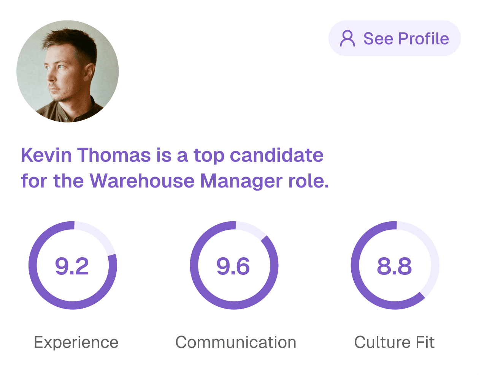This screenshot has height=375, width=484.
Task: Click the Warehouse Manager role text
Action: (209, 181)
